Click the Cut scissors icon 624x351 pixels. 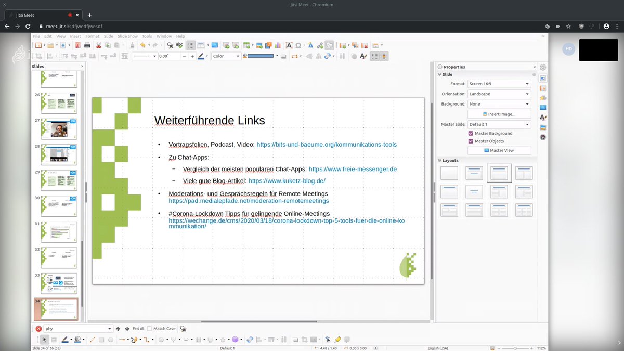point(98,45)
